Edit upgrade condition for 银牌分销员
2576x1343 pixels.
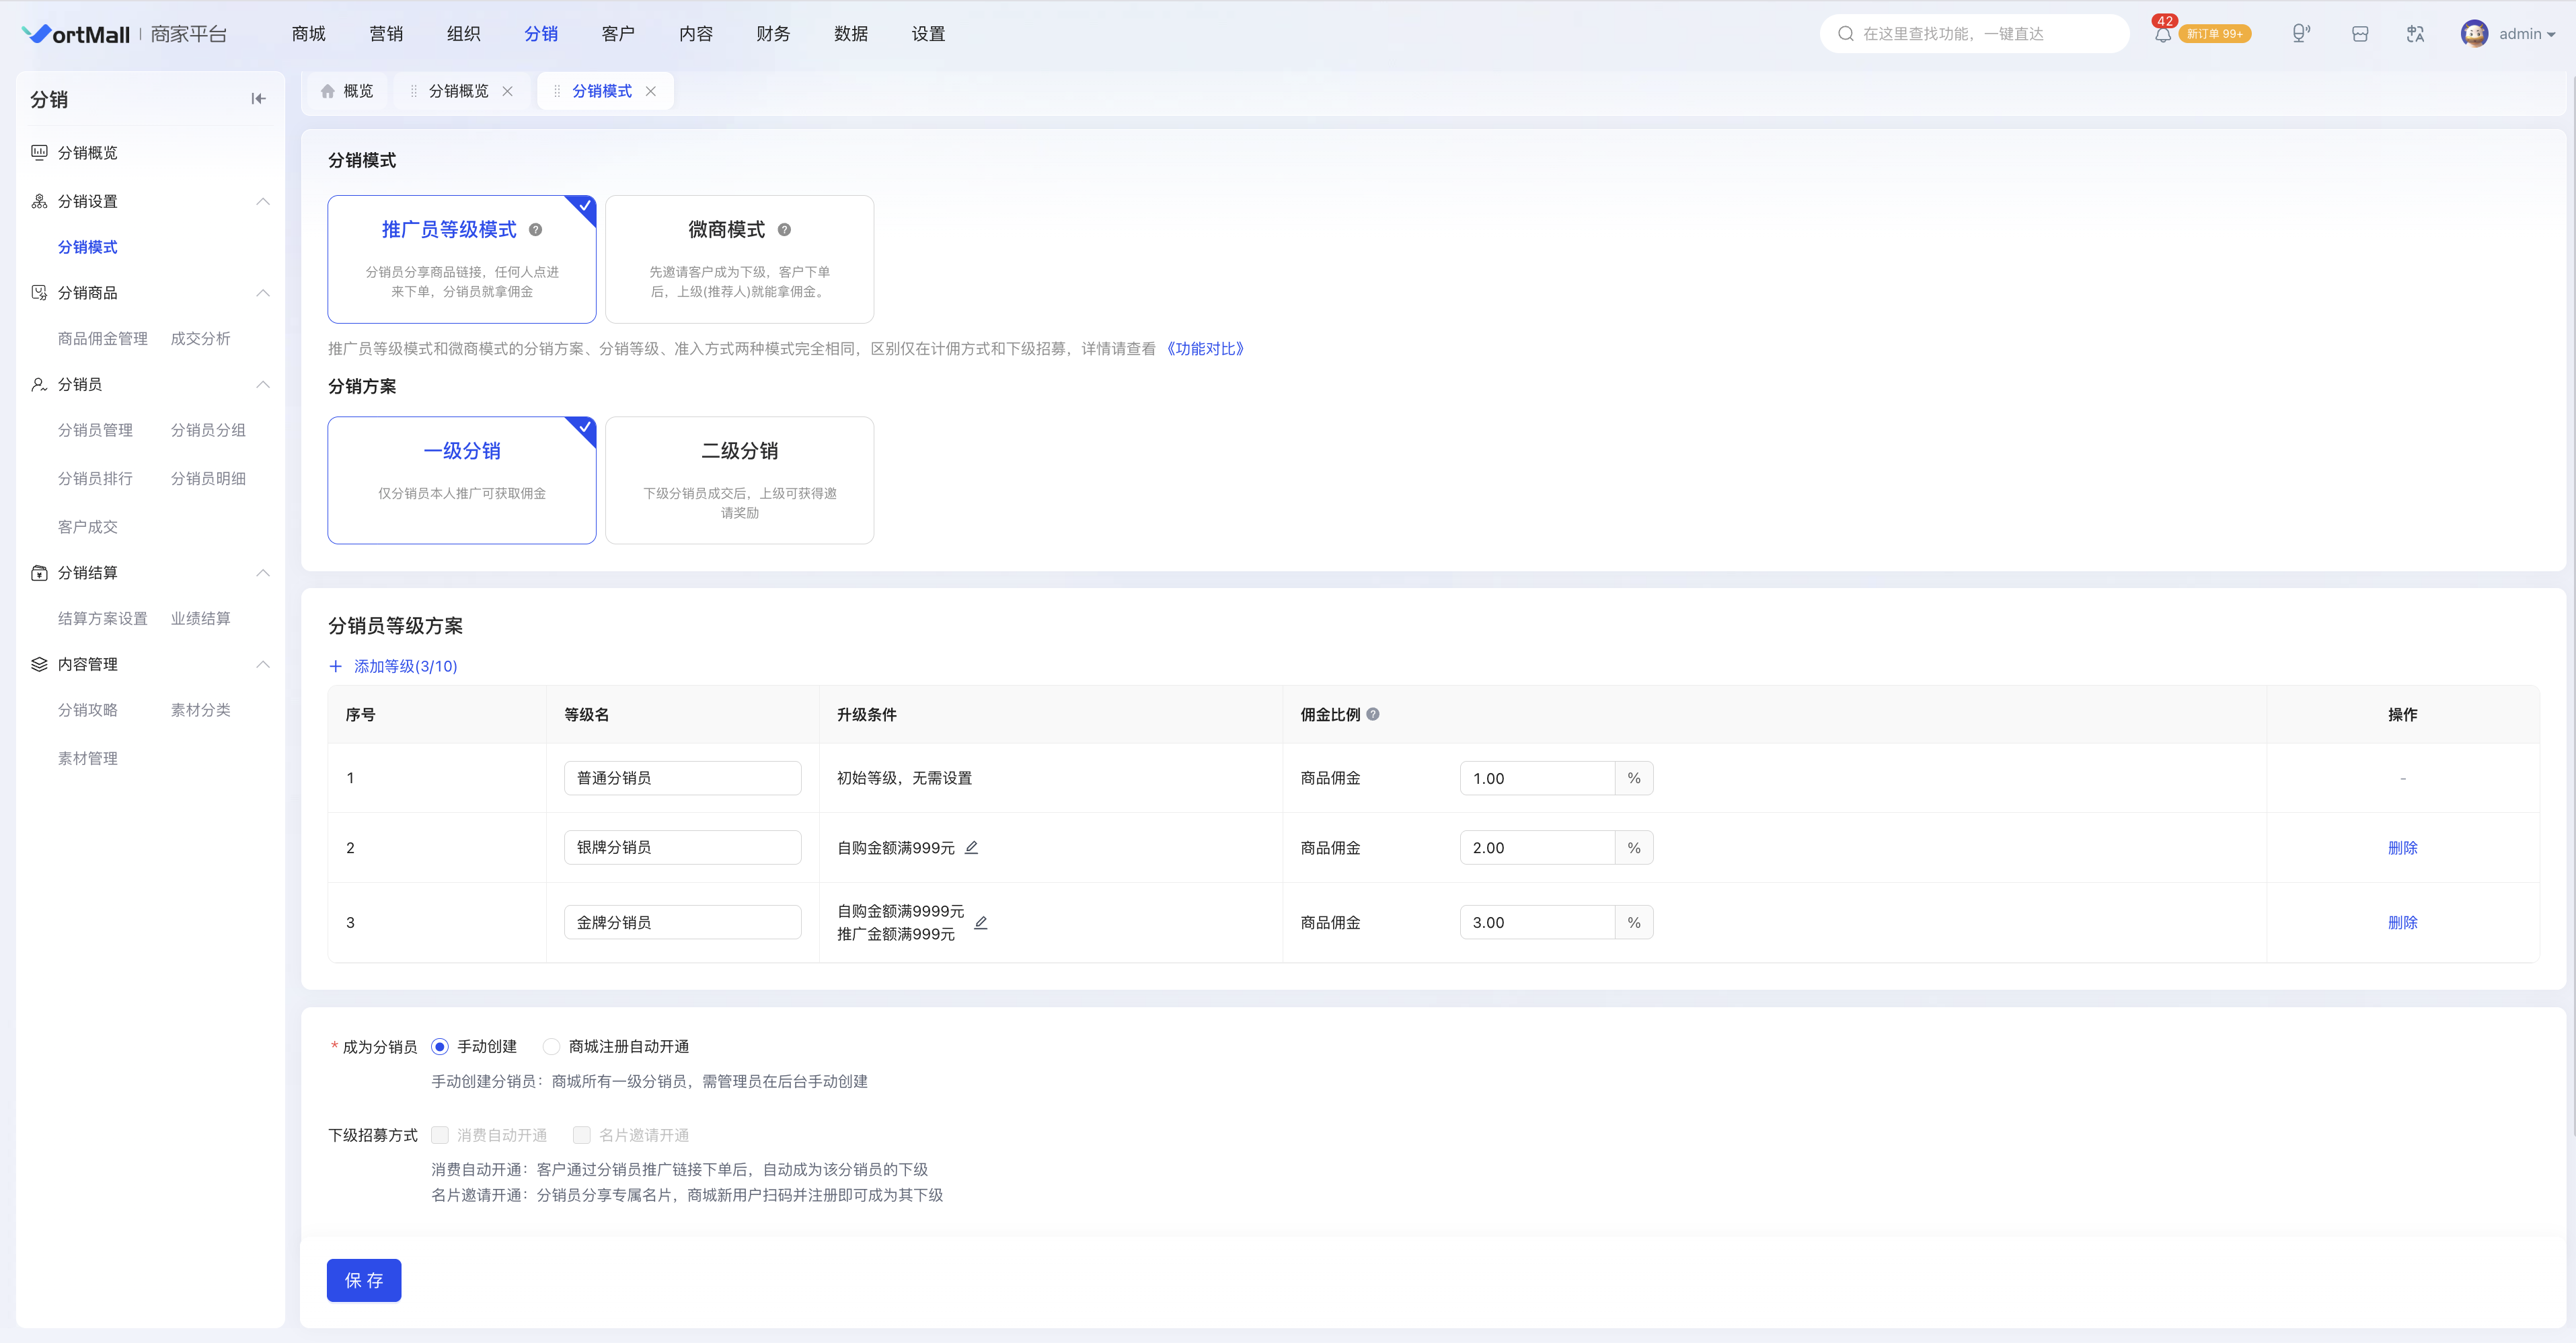coord(971,848)
